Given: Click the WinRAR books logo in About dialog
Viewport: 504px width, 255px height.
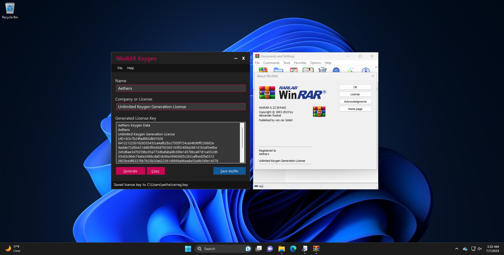Looking at the screenshot, I should [x=267, y=93].
